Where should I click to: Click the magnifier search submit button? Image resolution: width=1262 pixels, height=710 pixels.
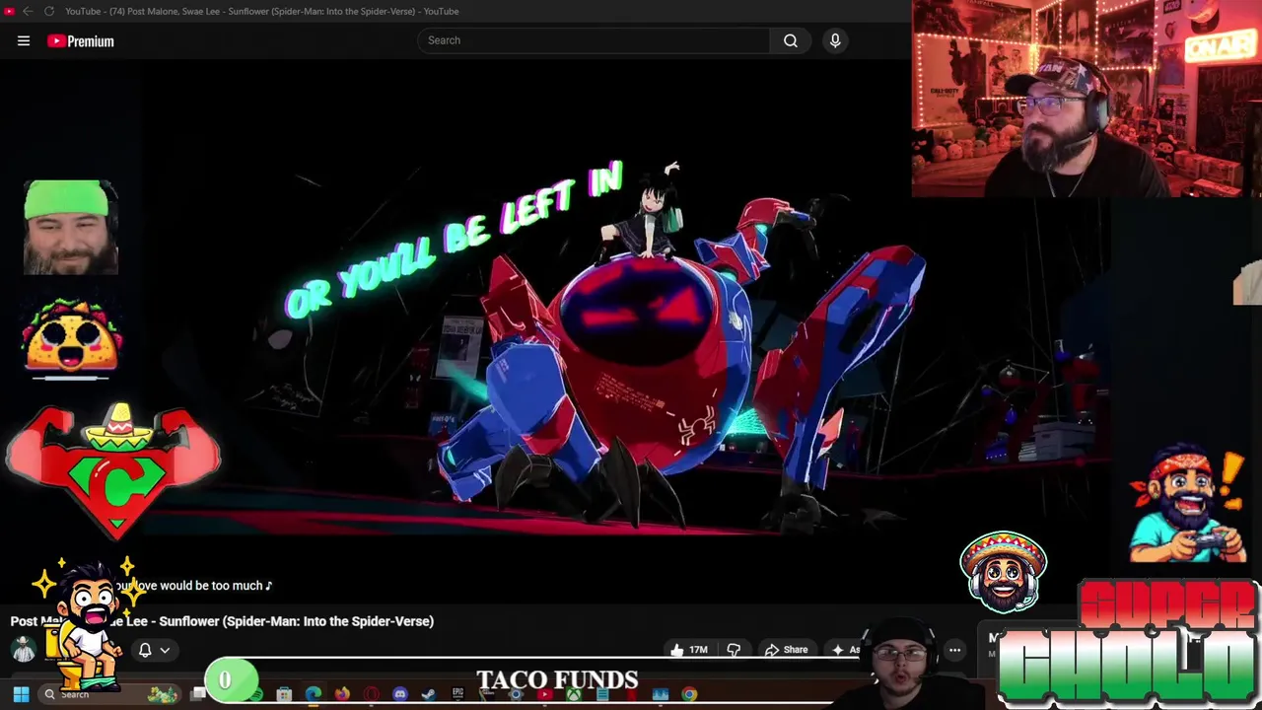coord(791,40)
